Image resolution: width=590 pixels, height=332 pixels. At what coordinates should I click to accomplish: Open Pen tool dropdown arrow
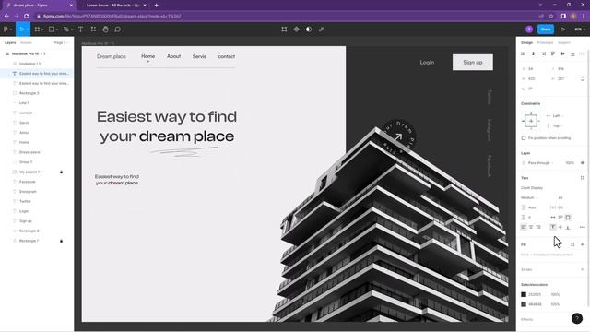point(72,30)
